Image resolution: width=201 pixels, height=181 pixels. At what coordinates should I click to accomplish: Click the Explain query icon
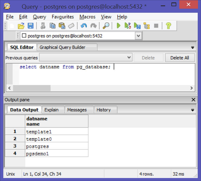[x=147, y=26]
